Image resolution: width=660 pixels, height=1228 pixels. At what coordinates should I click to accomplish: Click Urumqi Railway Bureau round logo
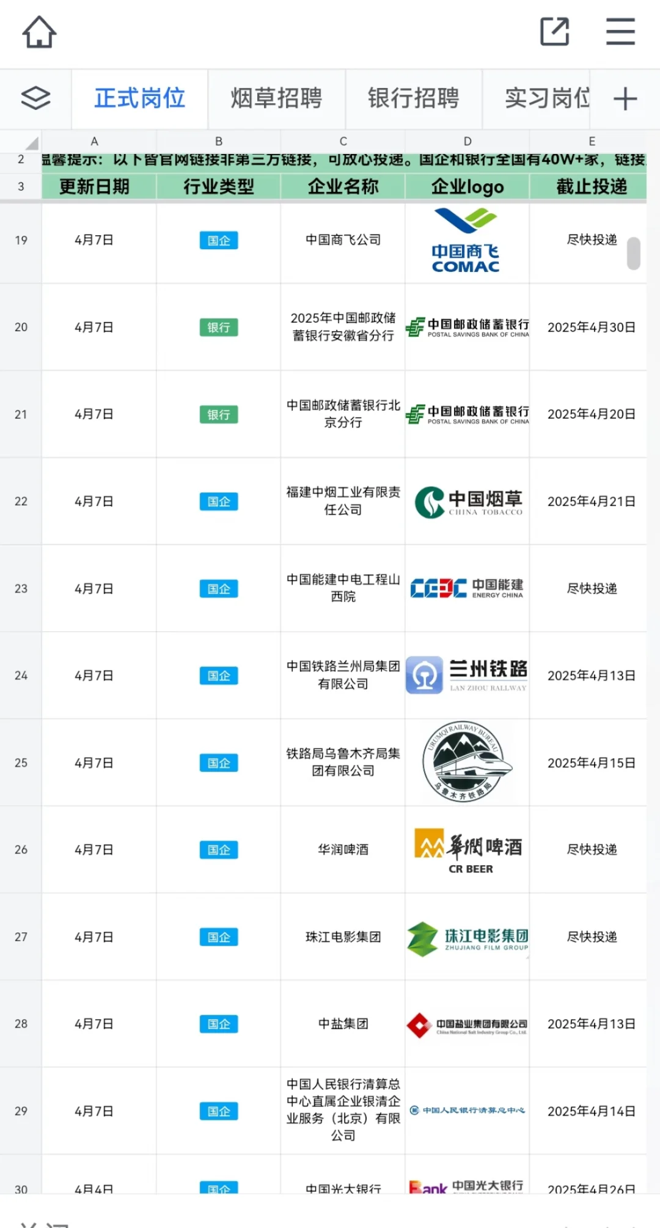(468, 762)
